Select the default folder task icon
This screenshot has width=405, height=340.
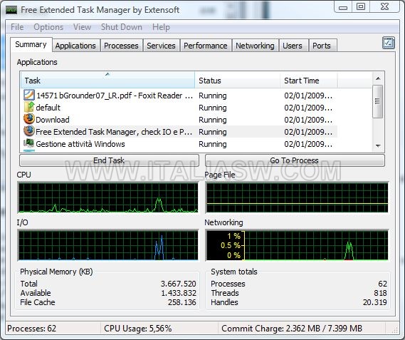(29, 107)
